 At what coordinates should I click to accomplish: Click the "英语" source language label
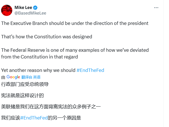coord(37,77)
